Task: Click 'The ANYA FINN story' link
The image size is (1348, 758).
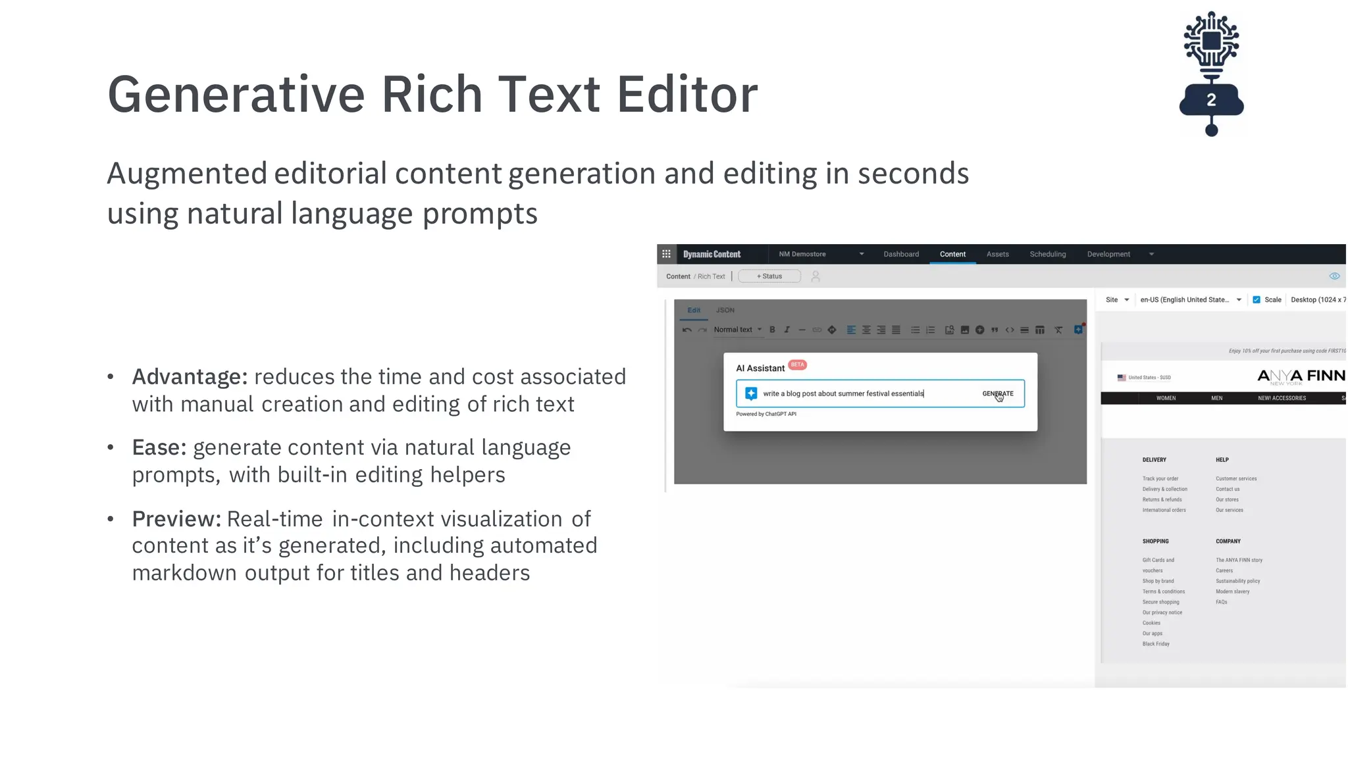Action: (x=1239, y=560)
